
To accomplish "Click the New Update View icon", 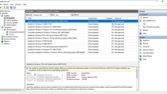I will [141, 21].
